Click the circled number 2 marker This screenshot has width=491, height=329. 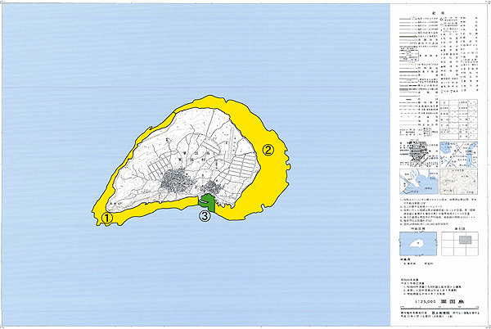click(267, 150)
